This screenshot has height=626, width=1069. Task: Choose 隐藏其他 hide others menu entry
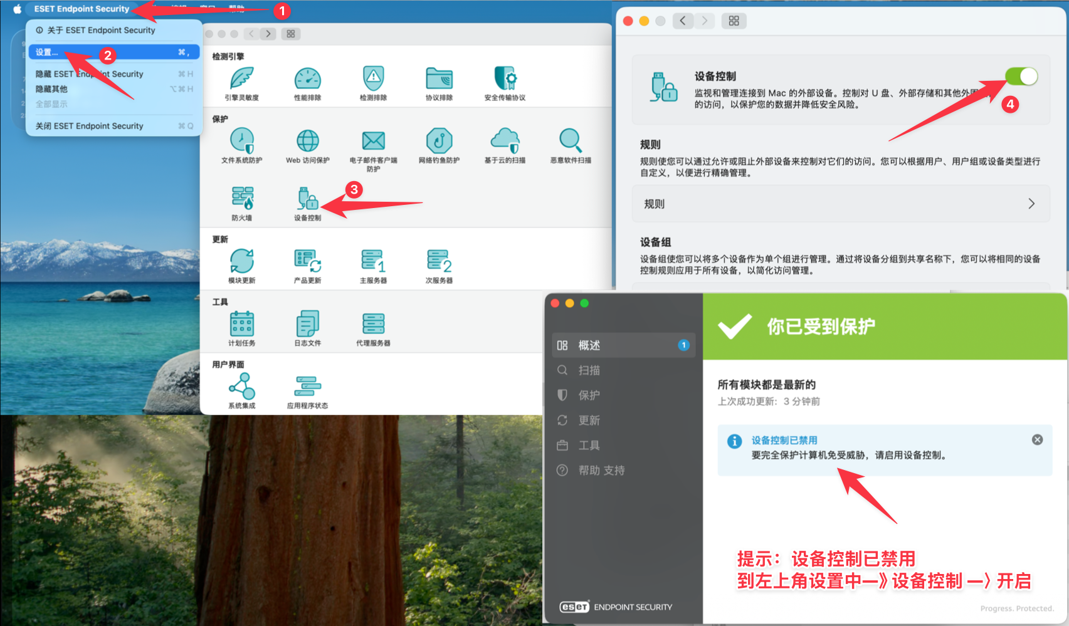coord(114,89)
